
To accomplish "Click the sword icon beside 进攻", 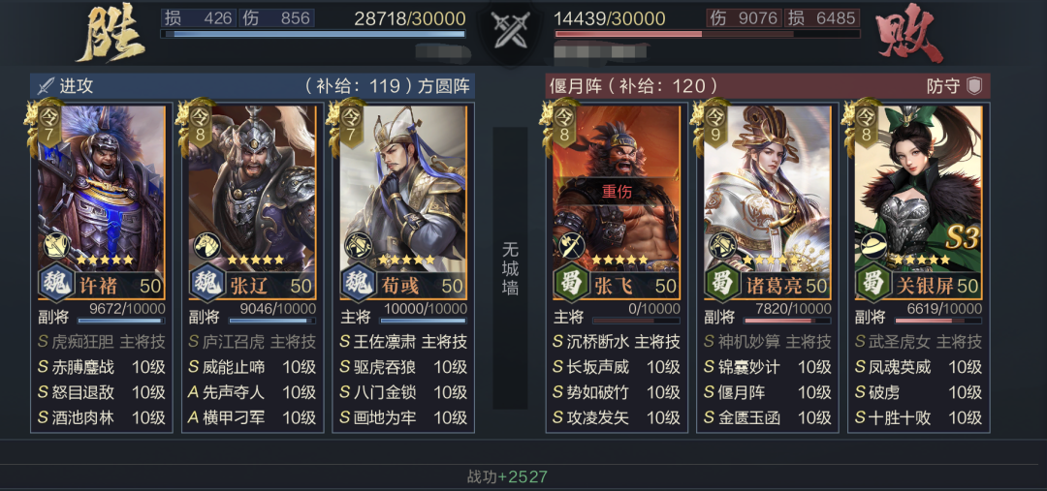I will [46, 86].
